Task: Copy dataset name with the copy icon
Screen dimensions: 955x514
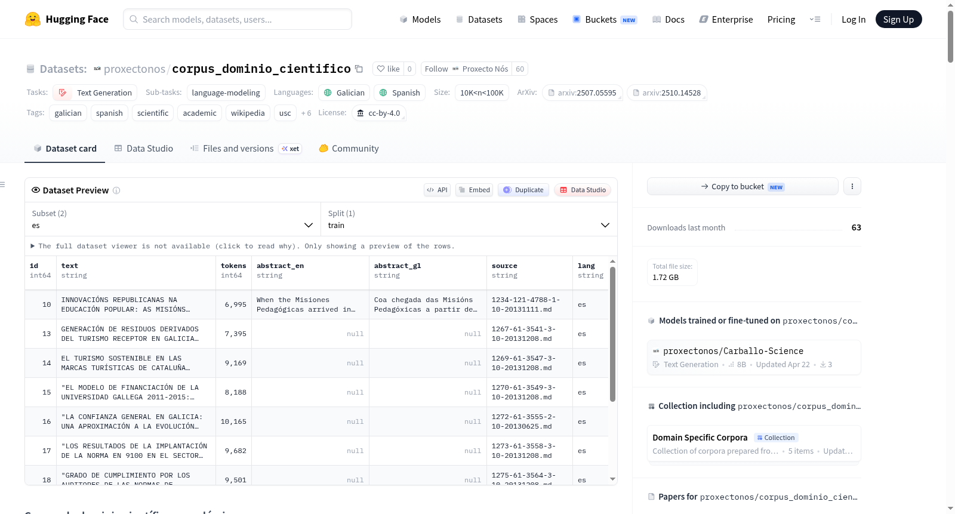Action: 359,69
